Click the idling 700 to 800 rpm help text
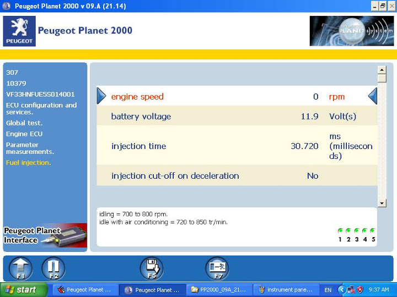397x297 pixels. [x=133, y=214]
